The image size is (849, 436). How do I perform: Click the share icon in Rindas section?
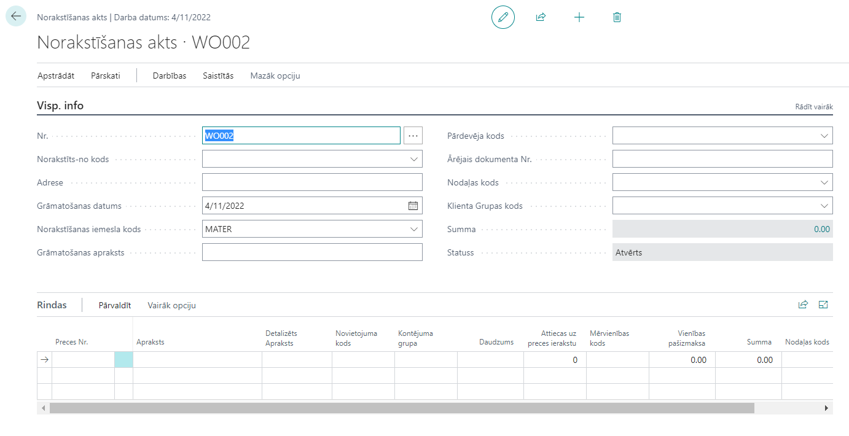pyautogui.click(x=803, y=305)
